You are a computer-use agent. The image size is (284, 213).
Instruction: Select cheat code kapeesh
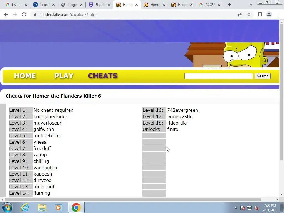[43, 174]
